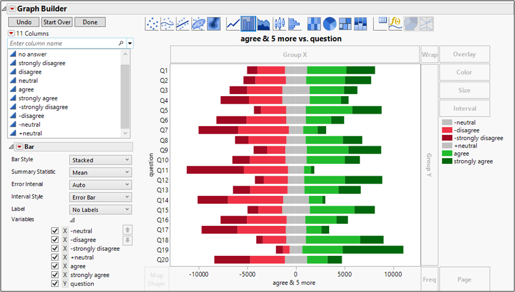The image size is (515, 292).
Task: Select the Pie chart element icon
Action: 330,24
